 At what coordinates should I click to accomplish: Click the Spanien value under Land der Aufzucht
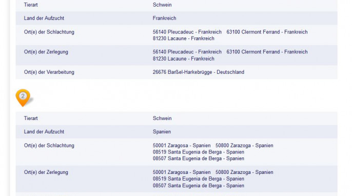click(162, 132)
